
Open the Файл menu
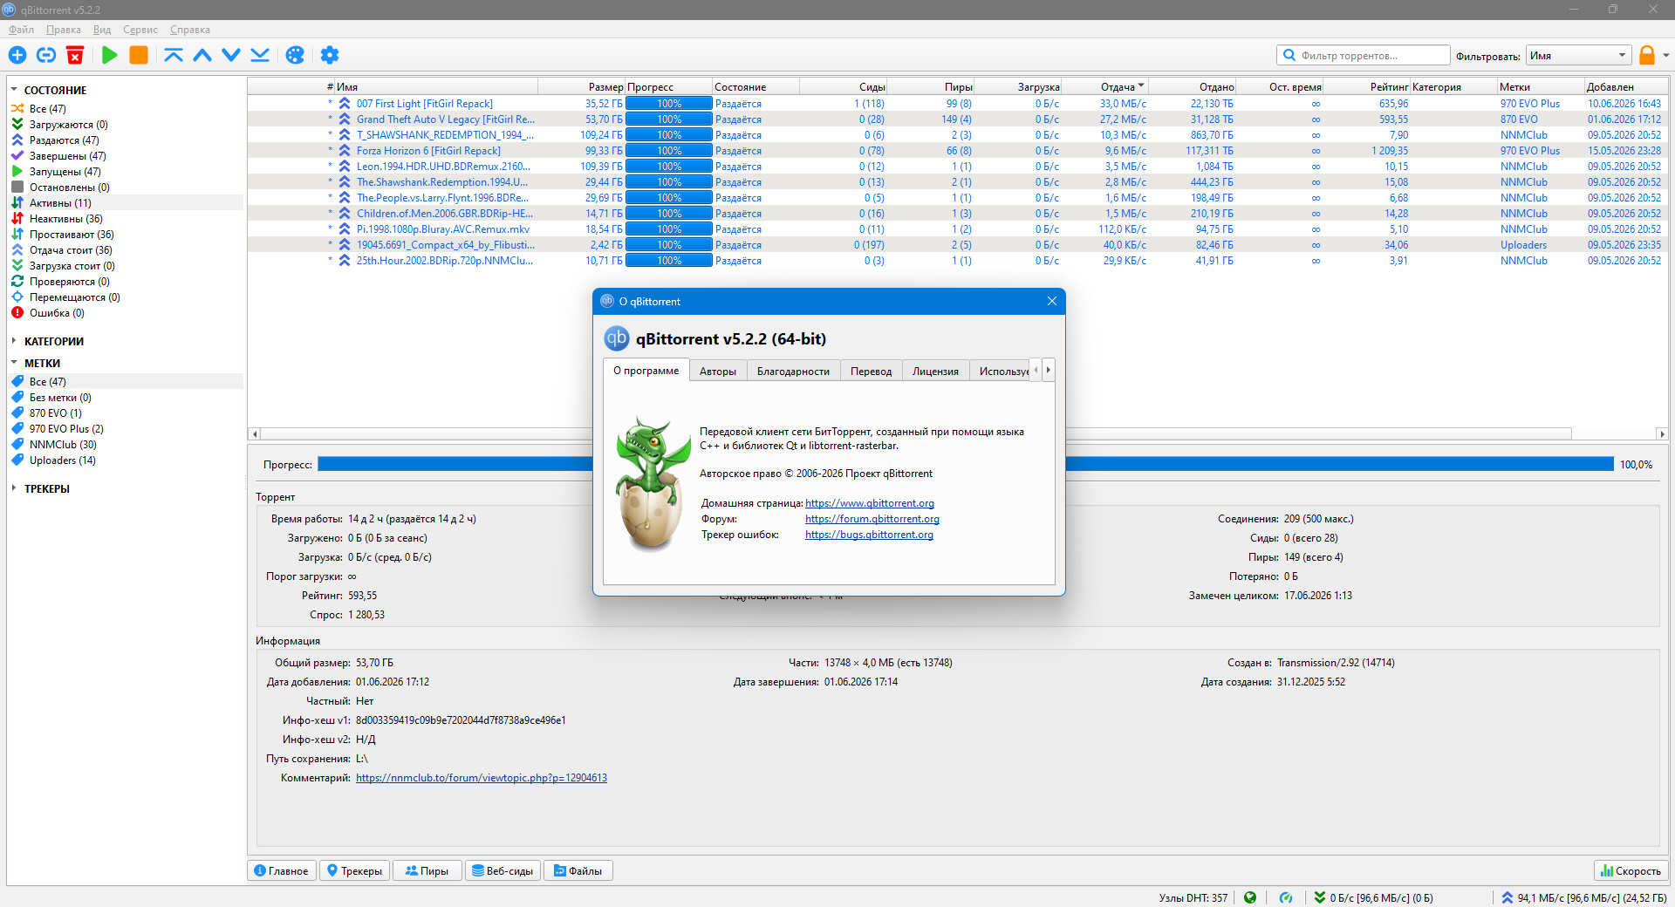coord(21,30)
